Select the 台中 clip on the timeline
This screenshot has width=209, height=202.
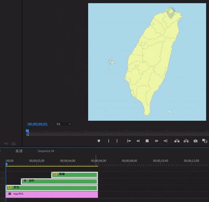60,182
